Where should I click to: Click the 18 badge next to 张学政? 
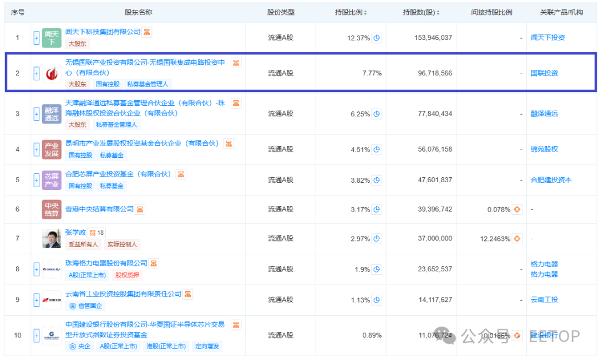97,232
